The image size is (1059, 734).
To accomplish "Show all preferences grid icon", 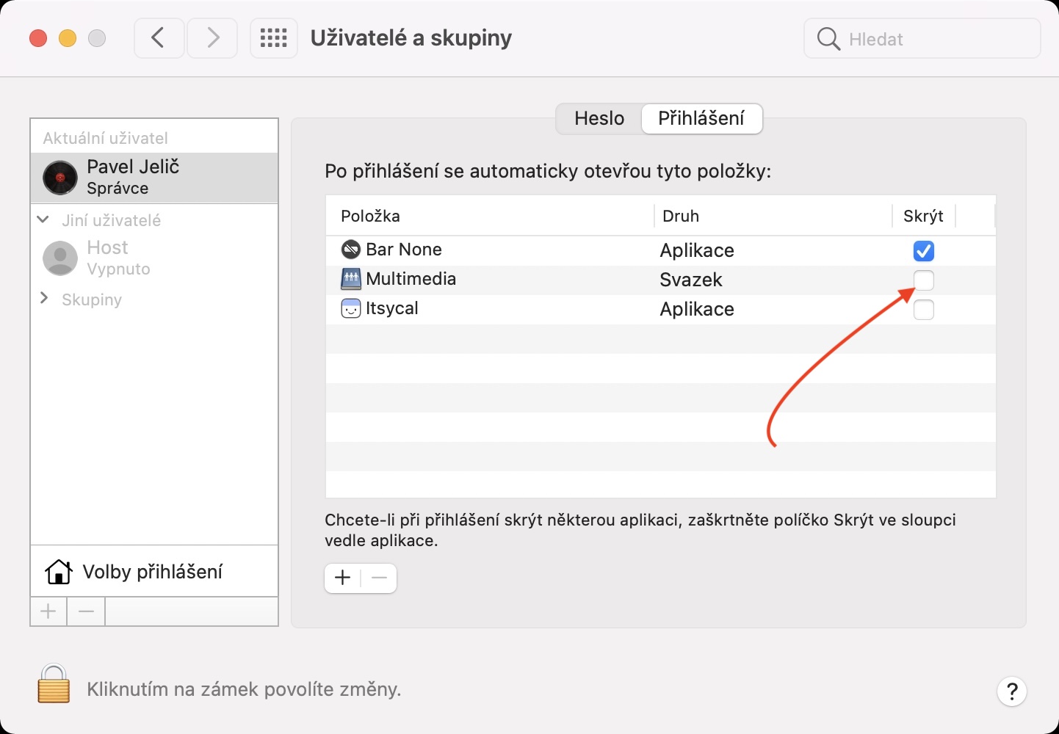I will pyautogui.click(x=273, y=38).
